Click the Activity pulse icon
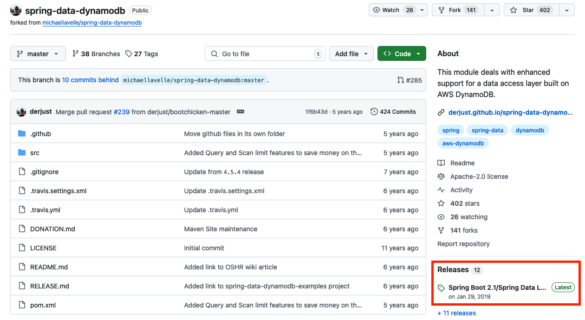585x320 pixels. pyautogui.click(x=441, y=190)
